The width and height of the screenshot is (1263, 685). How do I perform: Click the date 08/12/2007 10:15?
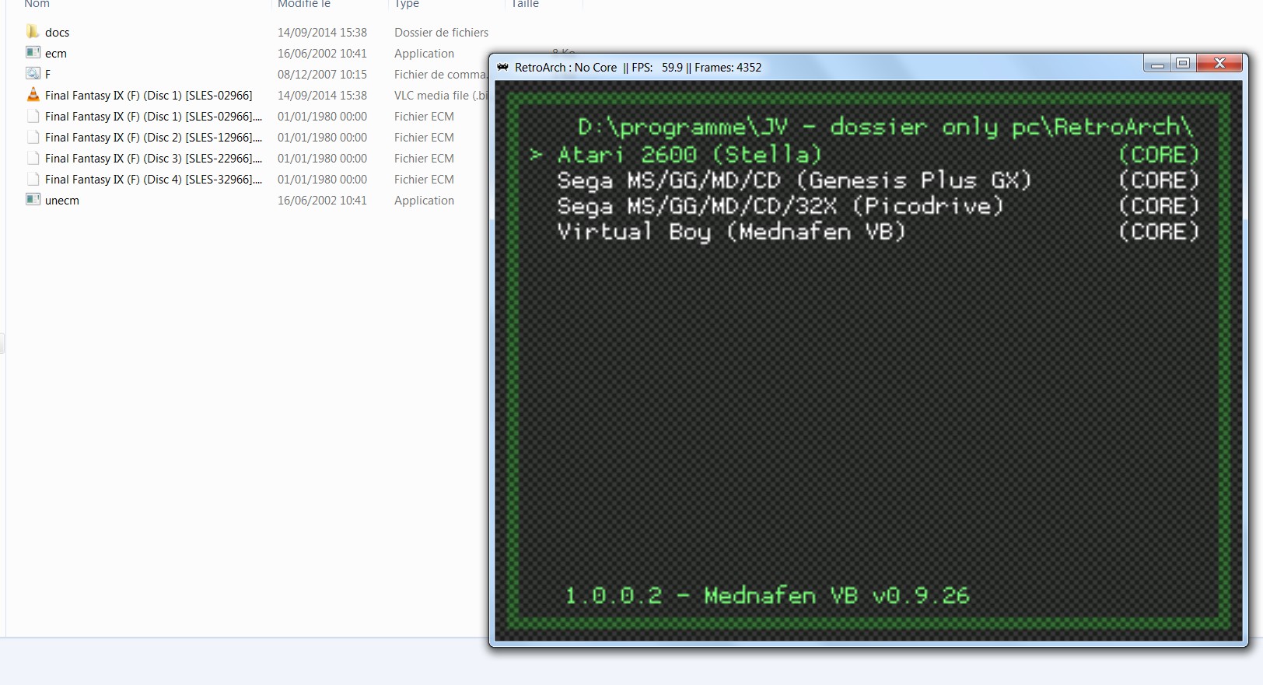(322, 75)
